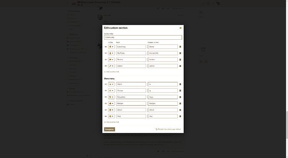The image size is (288, 158).
Task: Grab the drag handle of Admin row
Action: coord(106,66)
